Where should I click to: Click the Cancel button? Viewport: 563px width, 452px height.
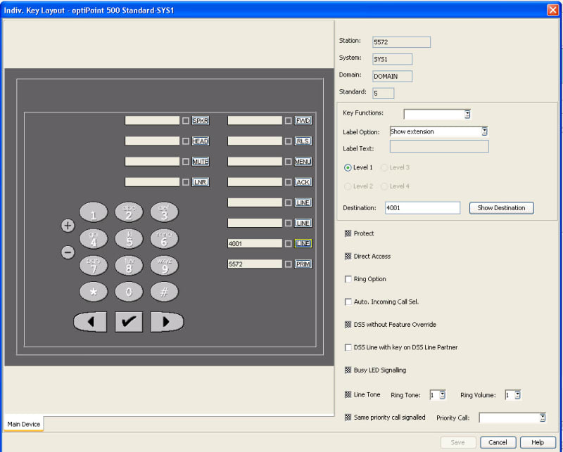coord(498,442)
